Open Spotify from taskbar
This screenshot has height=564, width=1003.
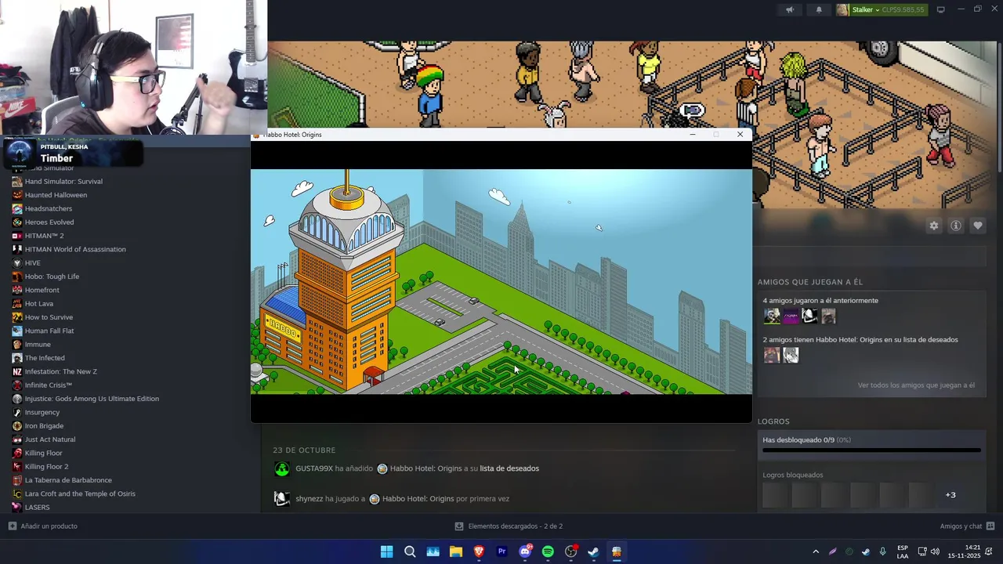[548, 551]
